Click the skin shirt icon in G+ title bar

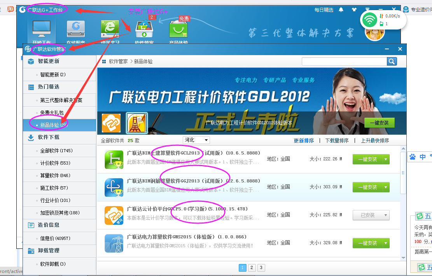(354, 10)
